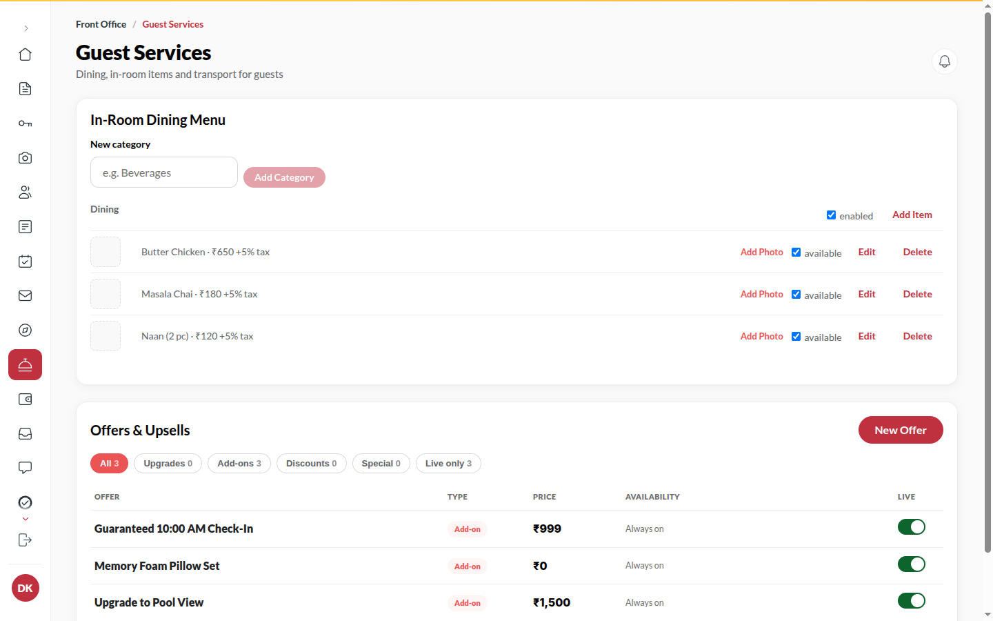Select the concierge bell icon in the sidebar
The height and width of the screenshot is (621, 993).
pos(25,365)
